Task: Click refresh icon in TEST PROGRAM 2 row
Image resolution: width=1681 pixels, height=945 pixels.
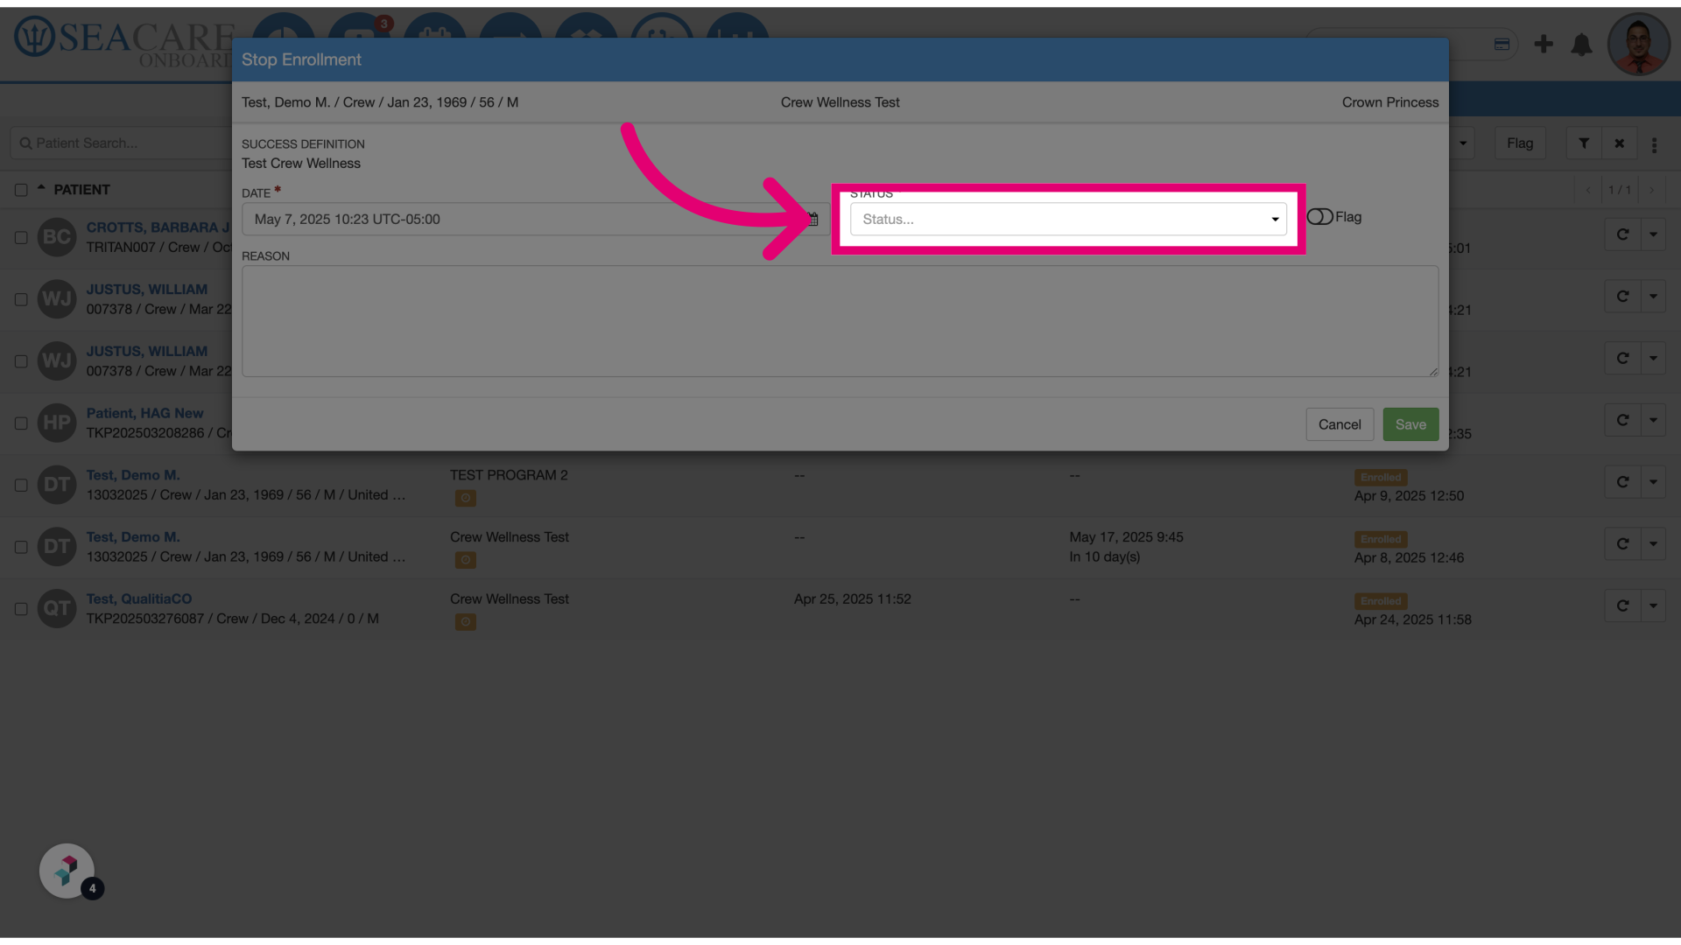Action: pyautogui.click(x=1622, y=482)
